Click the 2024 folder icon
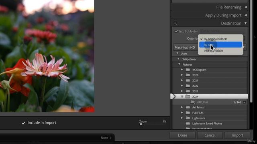The image size is (257, 144). [188, 97]
